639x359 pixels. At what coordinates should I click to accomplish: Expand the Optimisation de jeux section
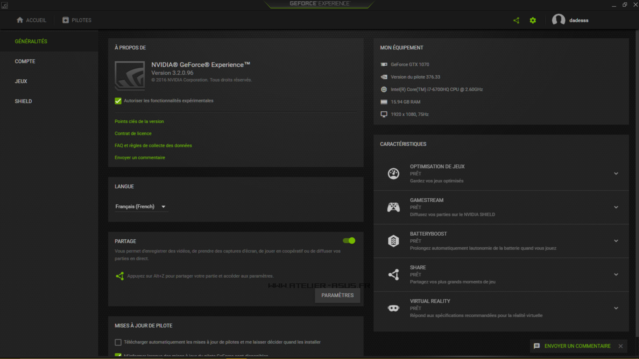click(616, 173)
